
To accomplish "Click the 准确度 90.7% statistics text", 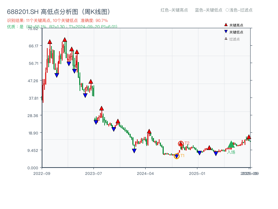I will 94,20.
